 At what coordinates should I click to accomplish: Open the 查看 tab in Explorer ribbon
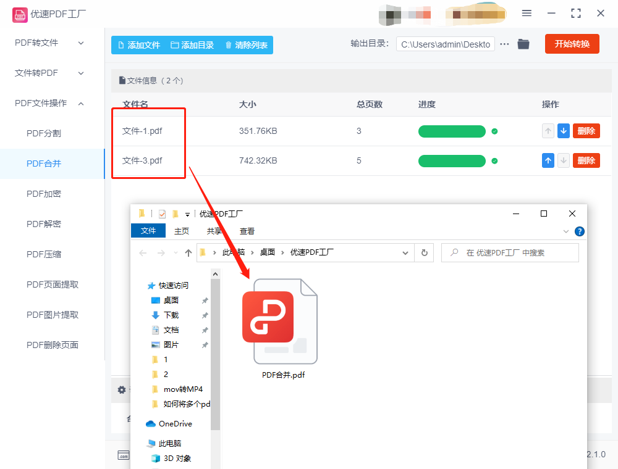(x=247, y=231)
